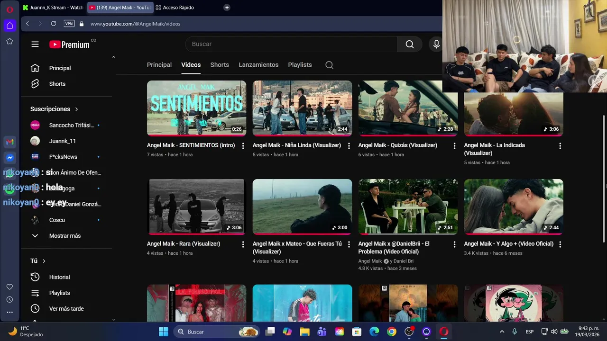Open Windows Start menu
The image size is (607, 341).
(163, 332)
